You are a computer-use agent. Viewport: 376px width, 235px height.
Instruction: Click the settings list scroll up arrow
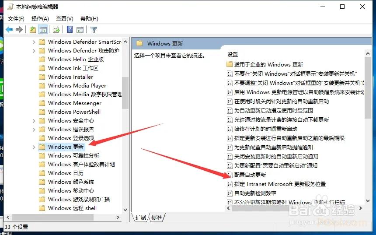coord(368,53)
